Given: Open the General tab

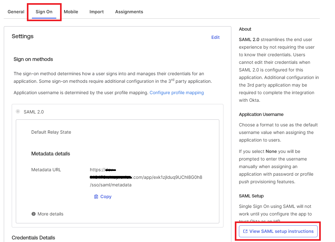Looking at the screenshot, I should coord(16,12).
